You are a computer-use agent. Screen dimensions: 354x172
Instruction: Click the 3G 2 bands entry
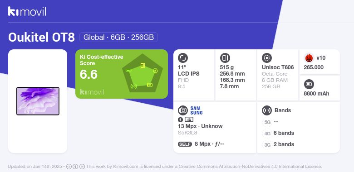pos(279,144)
